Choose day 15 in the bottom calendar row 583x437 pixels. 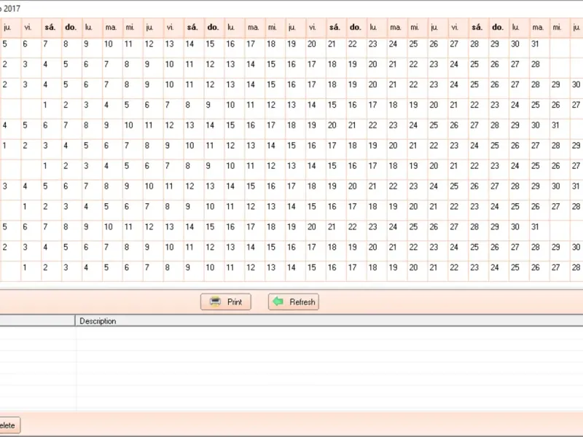coord(312,267)
